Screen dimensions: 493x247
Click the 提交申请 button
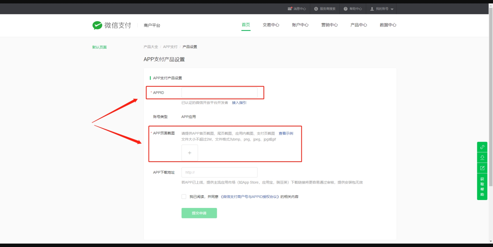(199, 213)
